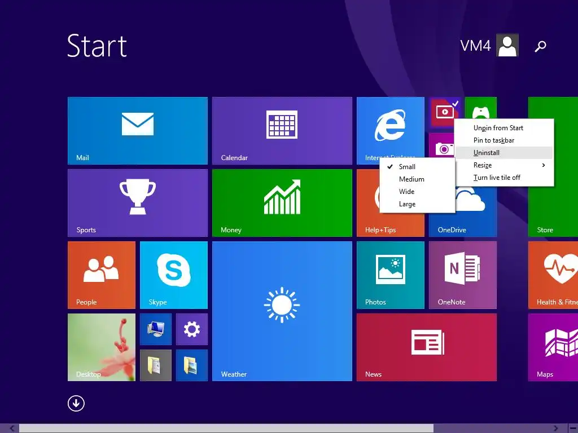Set tile size to Wide

tap(417, 192)
